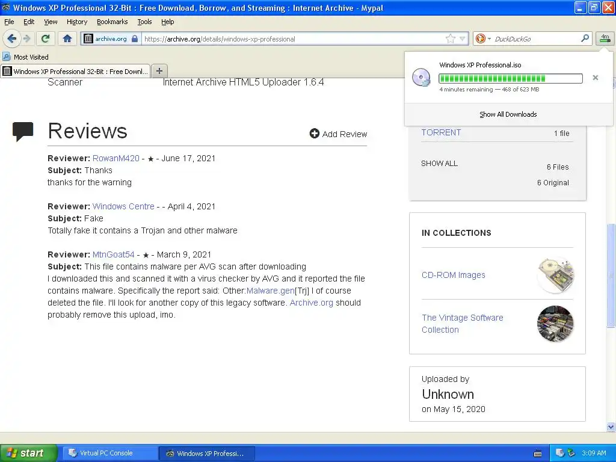The image size is (616, 462).
Task: Click the keyboard tray icon
Action: pos(538,454)
